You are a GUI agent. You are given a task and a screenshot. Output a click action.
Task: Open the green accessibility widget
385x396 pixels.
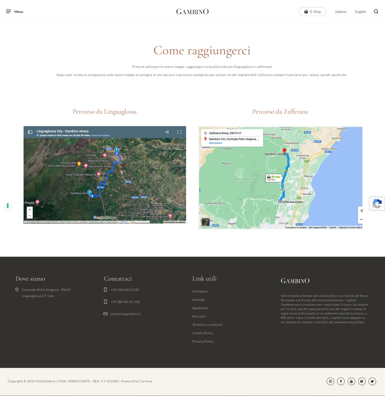[8, 206]
